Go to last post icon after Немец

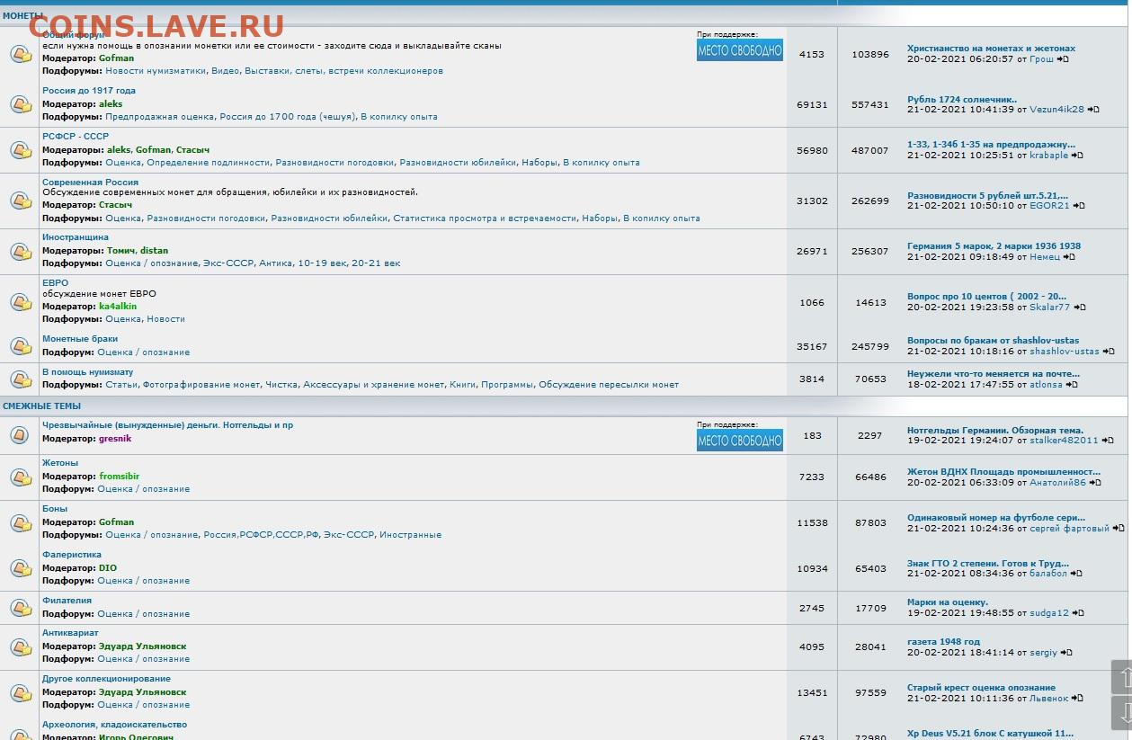coord(1069,257)
